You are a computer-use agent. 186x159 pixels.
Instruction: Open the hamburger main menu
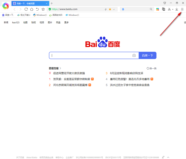coord(182,9)
